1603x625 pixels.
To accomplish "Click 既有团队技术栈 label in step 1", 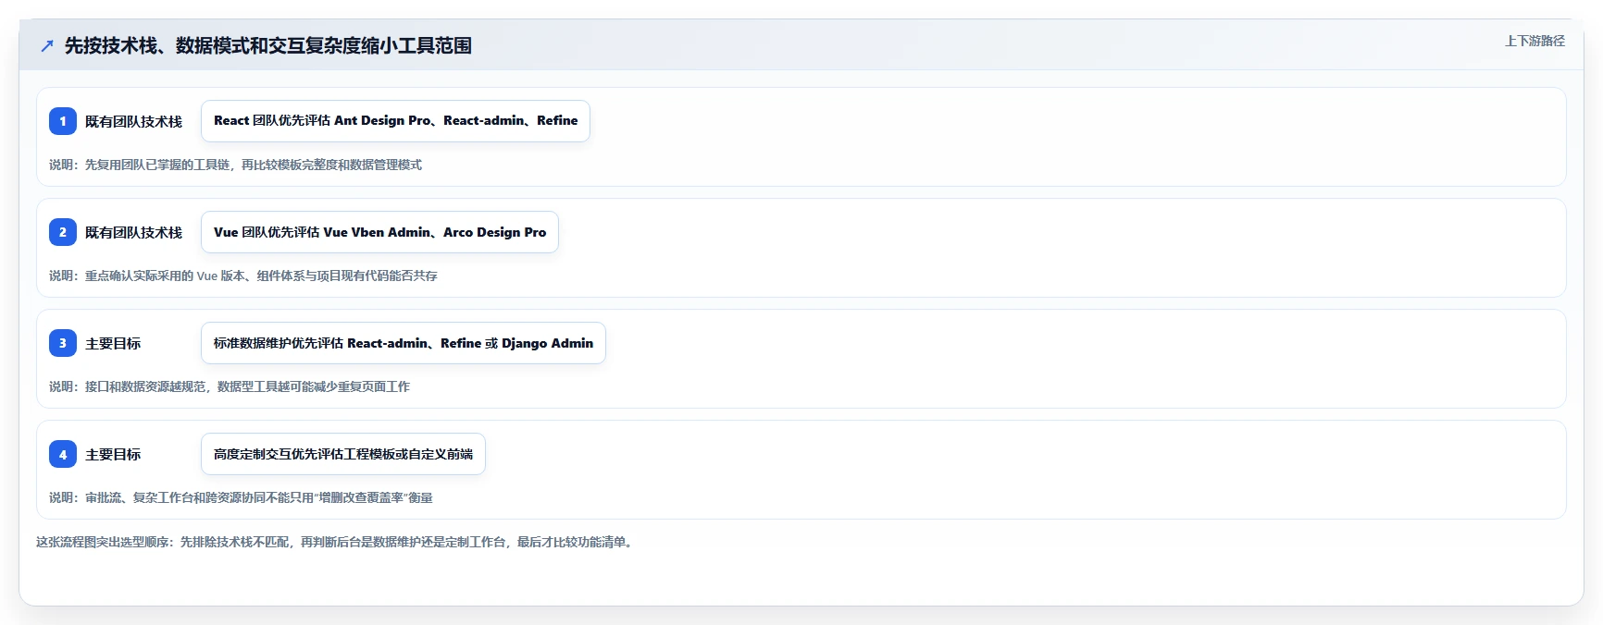I will (x=133, y=121).
